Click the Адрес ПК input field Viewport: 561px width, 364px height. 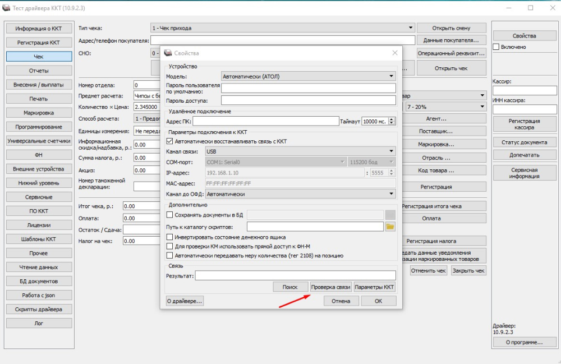click(265, 121)
